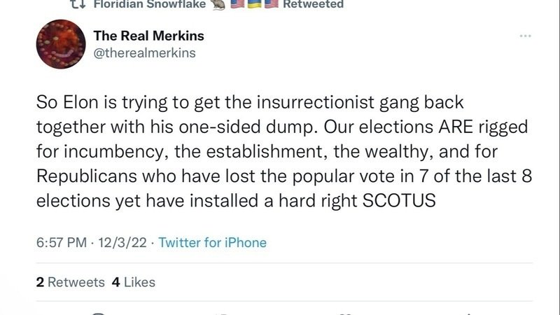Open Floridian Snowflake's profile from the retweet line
This screenshot has height=315, width=560.
(149, 4)
